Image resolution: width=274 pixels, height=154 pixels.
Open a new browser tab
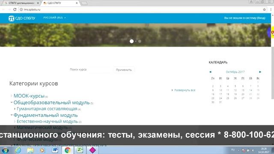[x=84, y=3]
